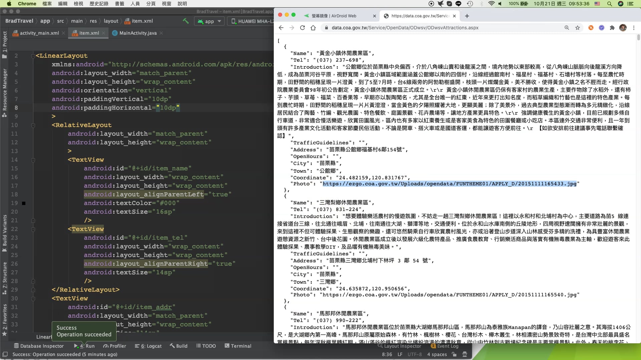Switch to MainActivity.java editor tab
This screenshot has width=641, height=360.
click(x=138, y=33)
